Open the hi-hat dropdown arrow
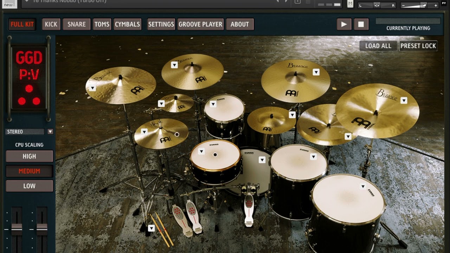The height and width of the screenshot is (253, 450). click(x=144, y=132)
